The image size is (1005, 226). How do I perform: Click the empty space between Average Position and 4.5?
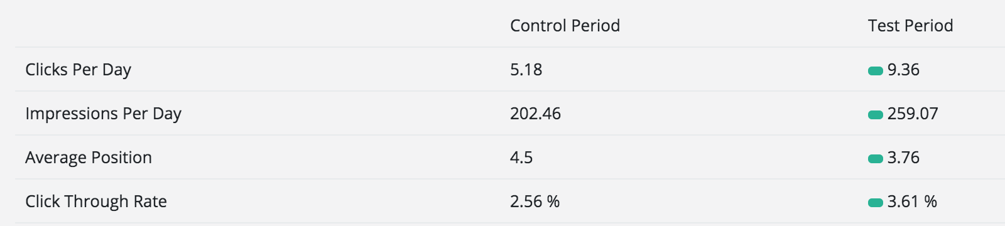click(331, 158)
